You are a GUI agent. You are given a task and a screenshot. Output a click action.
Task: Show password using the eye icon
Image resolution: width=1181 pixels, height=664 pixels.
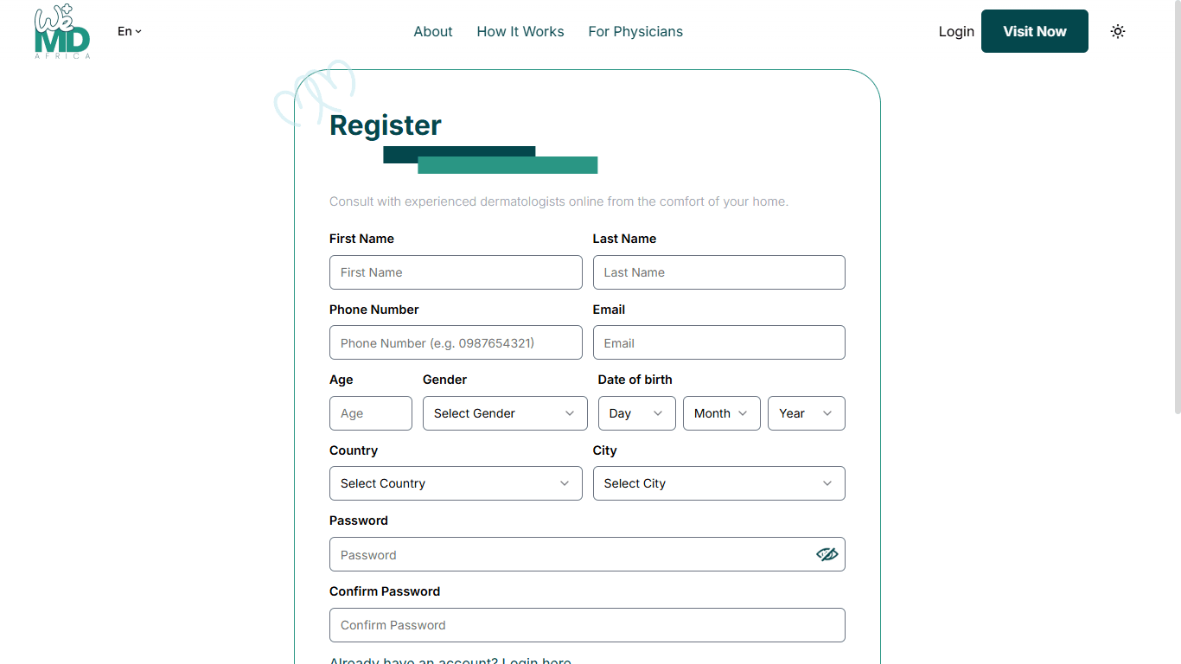tap(827, 554)
